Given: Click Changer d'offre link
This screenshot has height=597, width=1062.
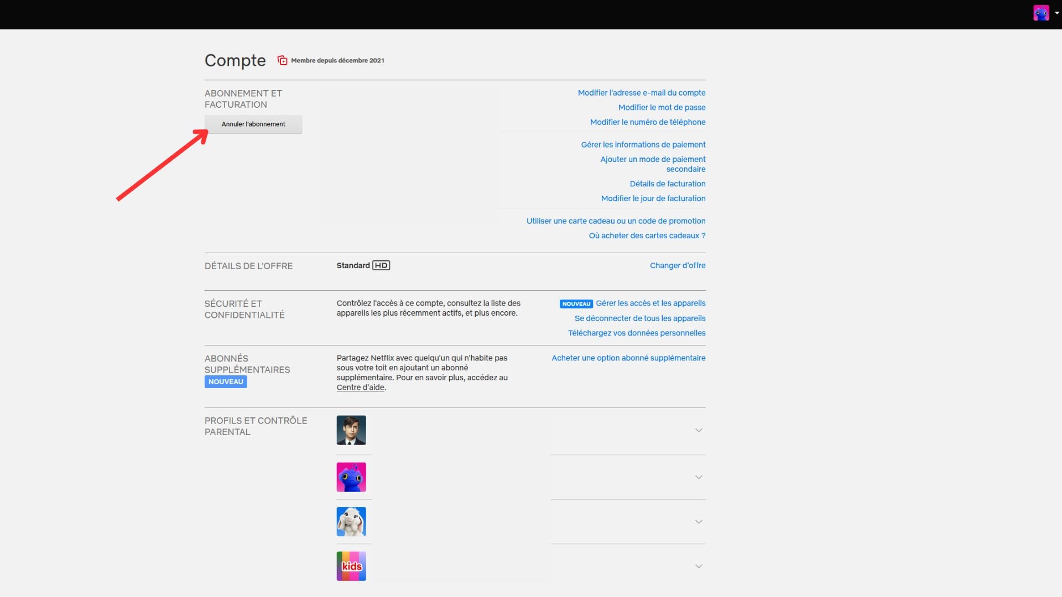Looking at the screenshot, I should coord(678,265).
